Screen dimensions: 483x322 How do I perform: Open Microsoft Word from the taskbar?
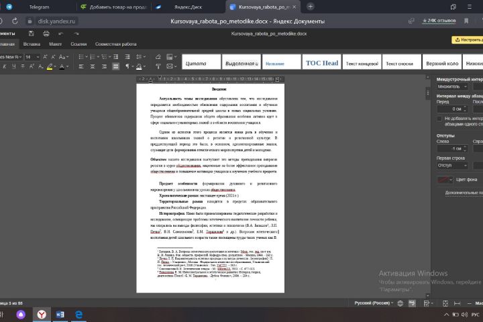click(x=60, y=315)
